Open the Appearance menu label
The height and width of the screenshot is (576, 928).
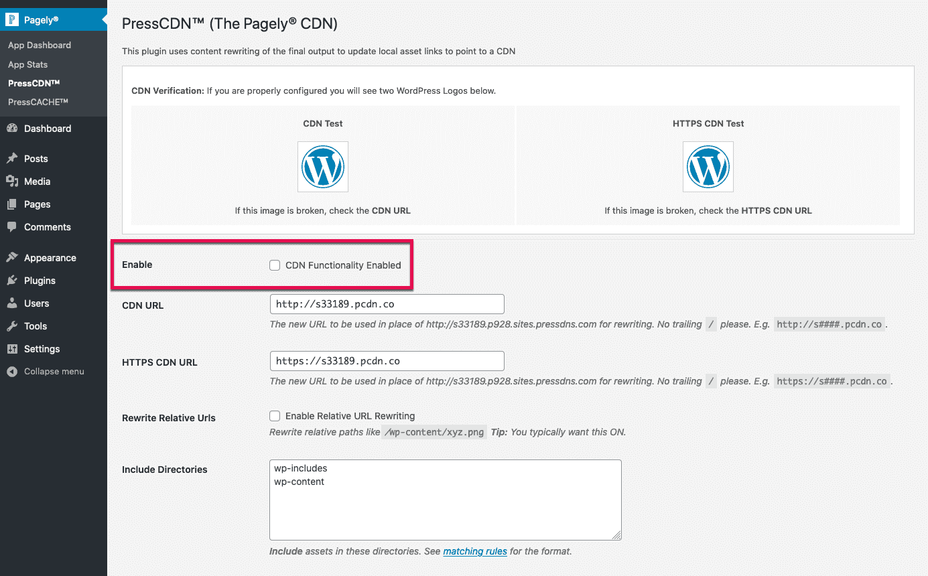(50, 258)
